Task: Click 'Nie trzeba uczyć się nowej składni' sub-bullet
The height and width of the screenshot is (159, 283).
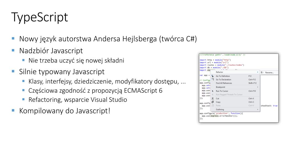Action: pos(76,60)
